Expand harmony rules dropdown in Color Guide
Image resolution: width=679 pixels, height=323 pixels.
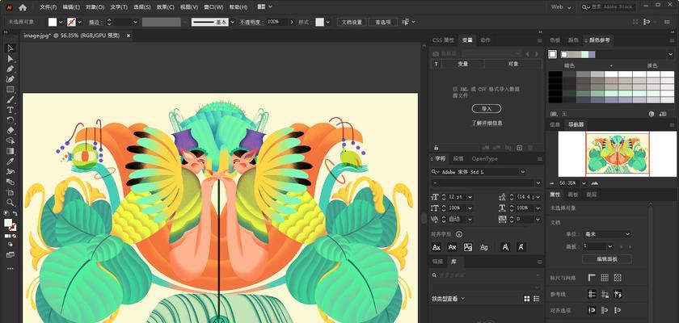tap(670, 54)
